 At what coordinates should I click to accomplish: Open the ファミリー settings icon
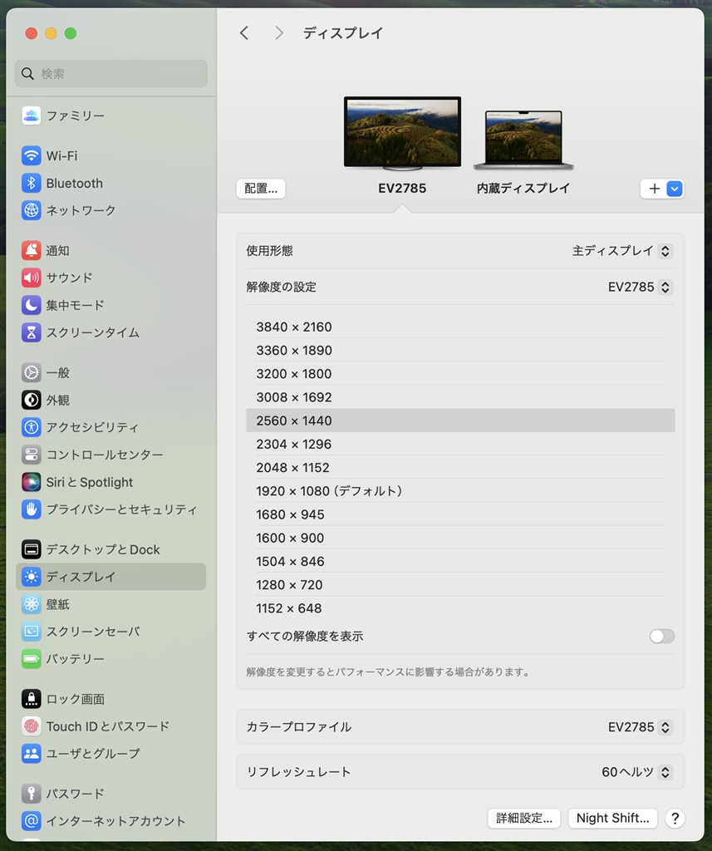tap(32, 116)
